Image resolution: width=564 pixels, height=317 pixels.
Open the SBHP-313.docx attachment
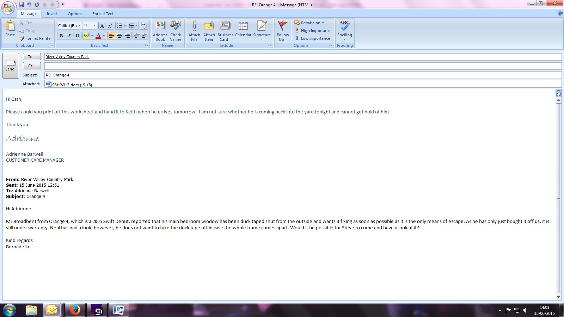tap(69, 85)
